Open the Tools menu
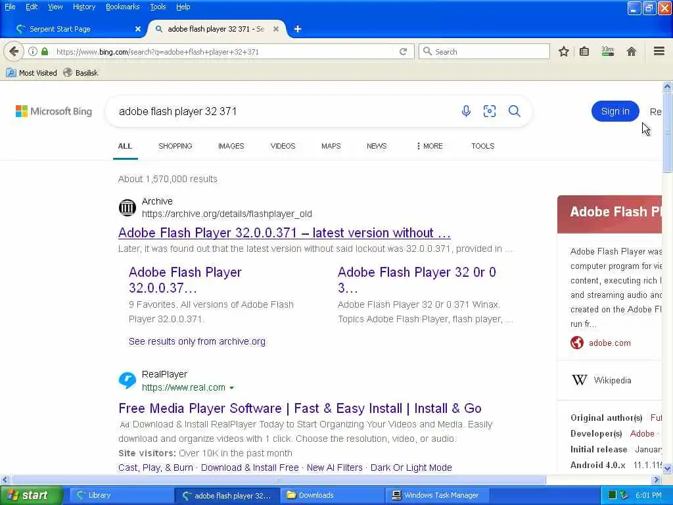 (158, 7)
